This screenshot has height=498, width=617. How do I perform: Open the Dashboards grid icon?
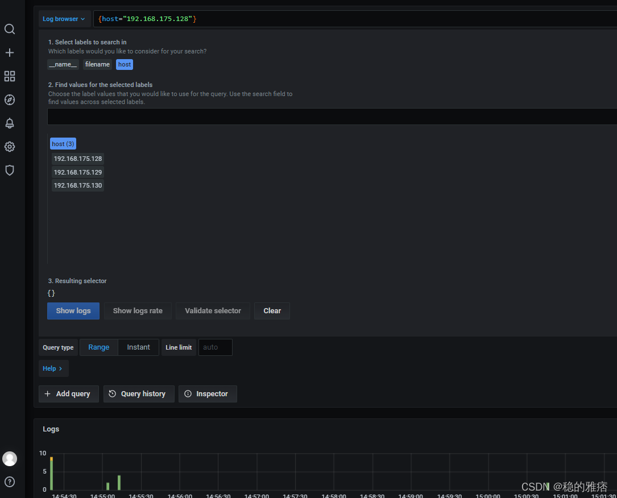click(x=10, y=76)
